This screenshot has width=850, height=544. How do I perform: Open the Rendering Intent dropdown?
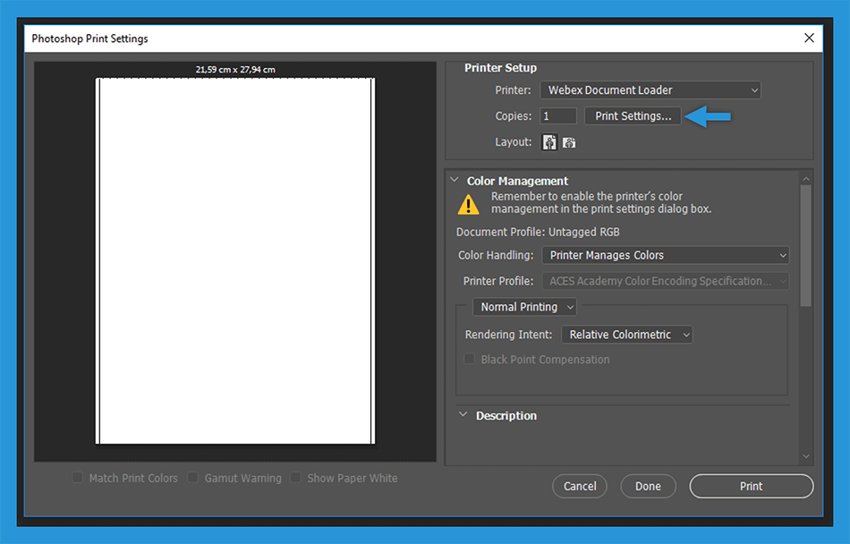coord(626,334)
